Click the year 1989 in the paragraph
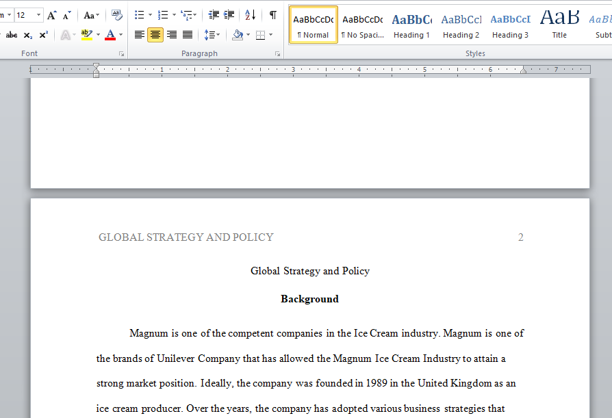The image size is (612, 418). (377, 383)
